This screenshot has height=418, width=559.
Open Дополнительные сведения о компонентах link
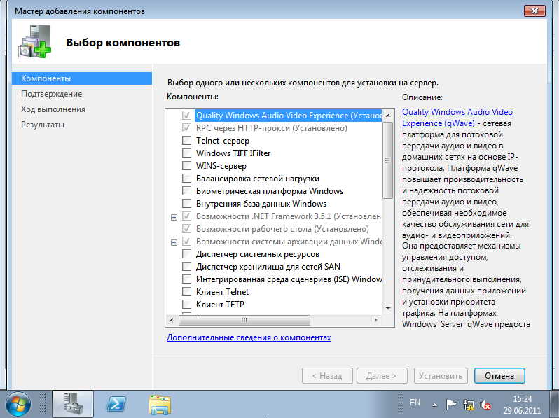point(249,337)
